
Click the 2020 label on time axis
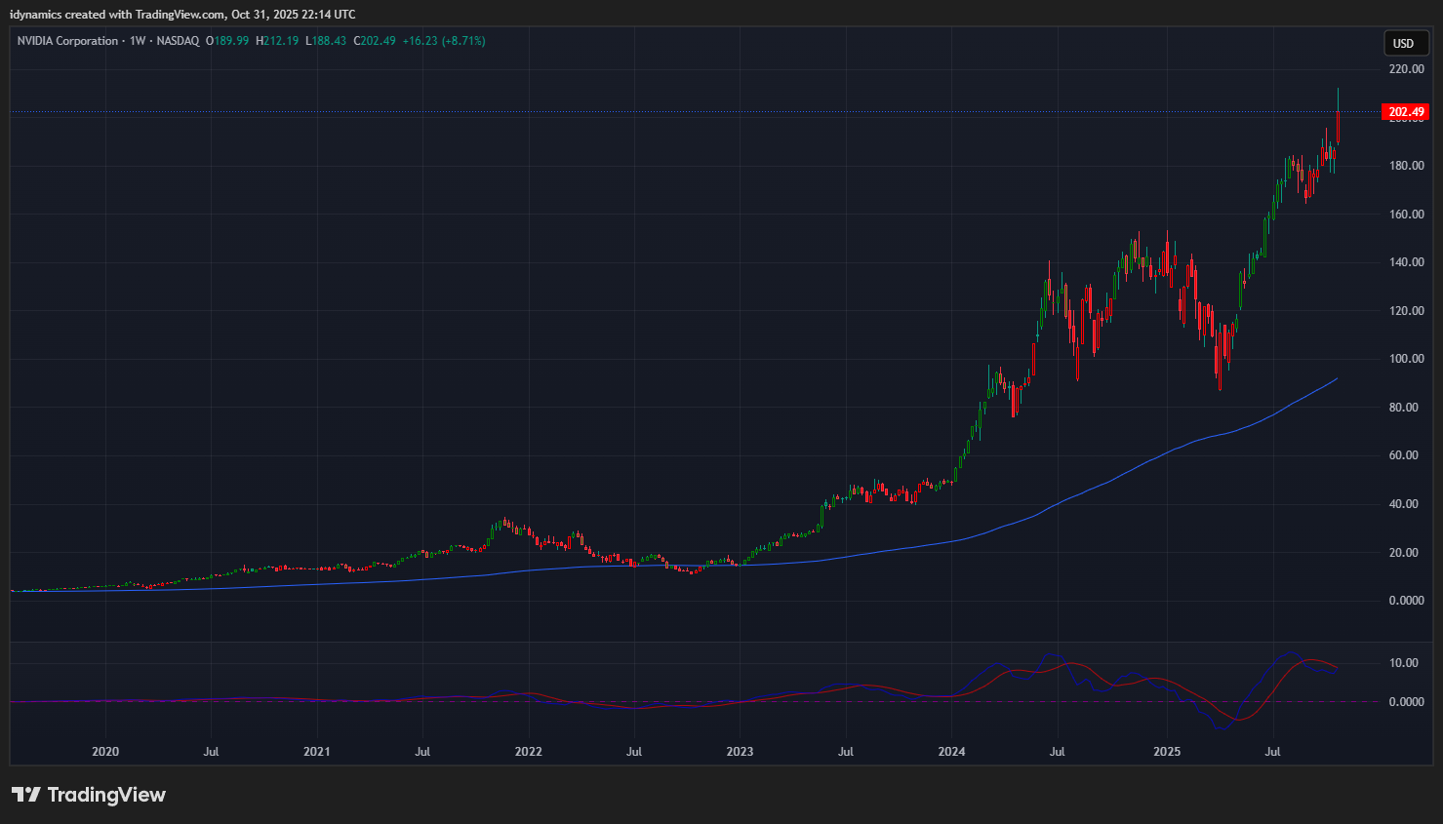click(105, 752)
